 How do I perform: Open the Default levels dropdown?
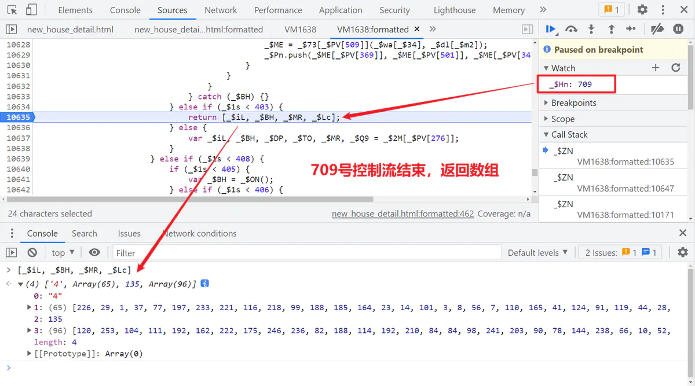pyautogui.click(x=536, y=252)
